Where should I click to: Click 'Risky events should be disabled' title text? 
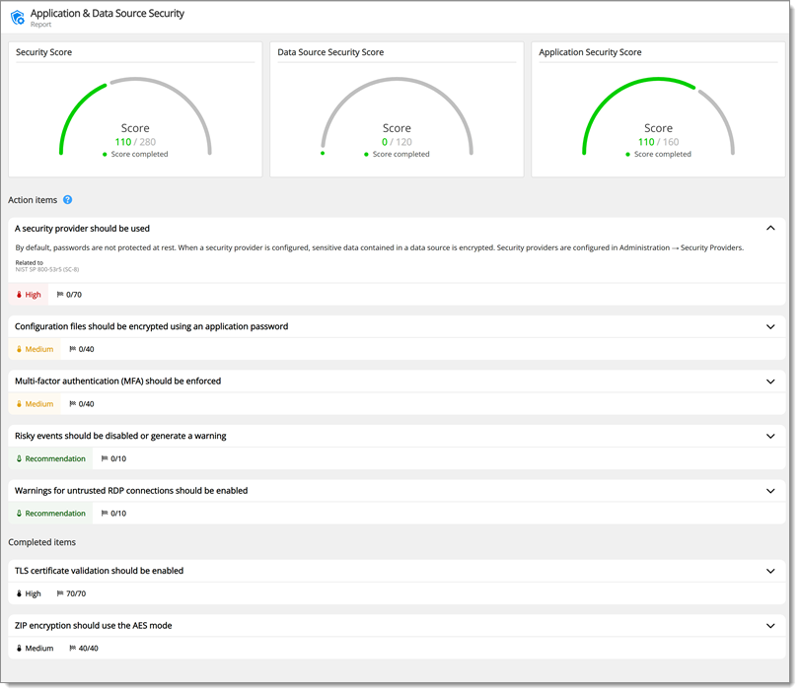(120, 436)
